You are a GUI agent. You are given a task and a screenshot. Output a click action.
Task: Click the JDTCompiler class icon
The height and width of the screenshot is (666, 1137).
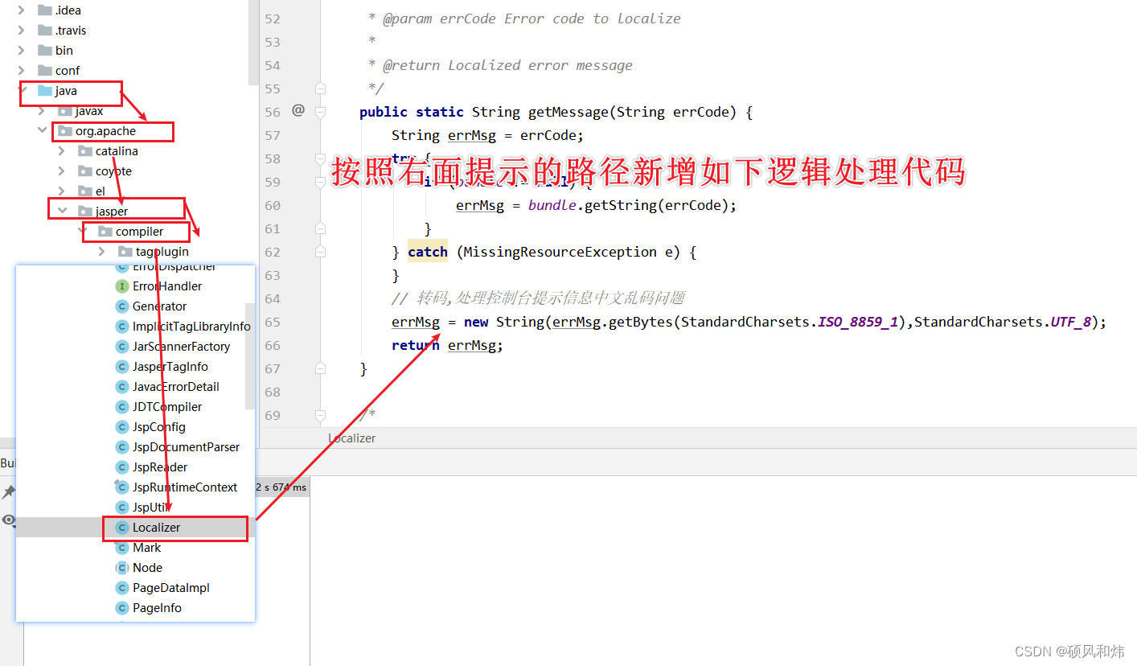coord(122,407)
